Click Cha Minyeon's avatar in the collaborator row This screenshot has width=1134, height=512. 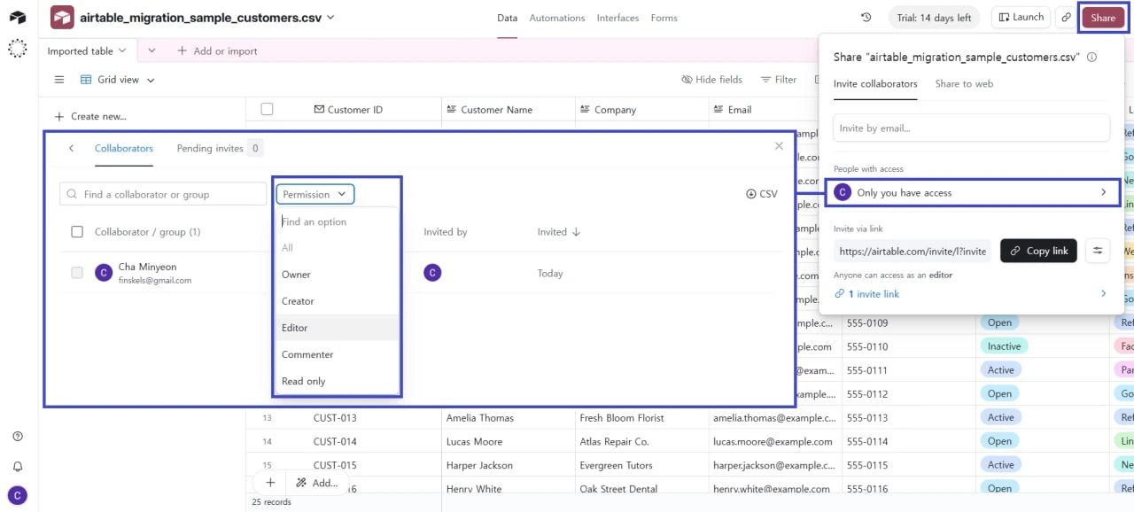[104, 273]
